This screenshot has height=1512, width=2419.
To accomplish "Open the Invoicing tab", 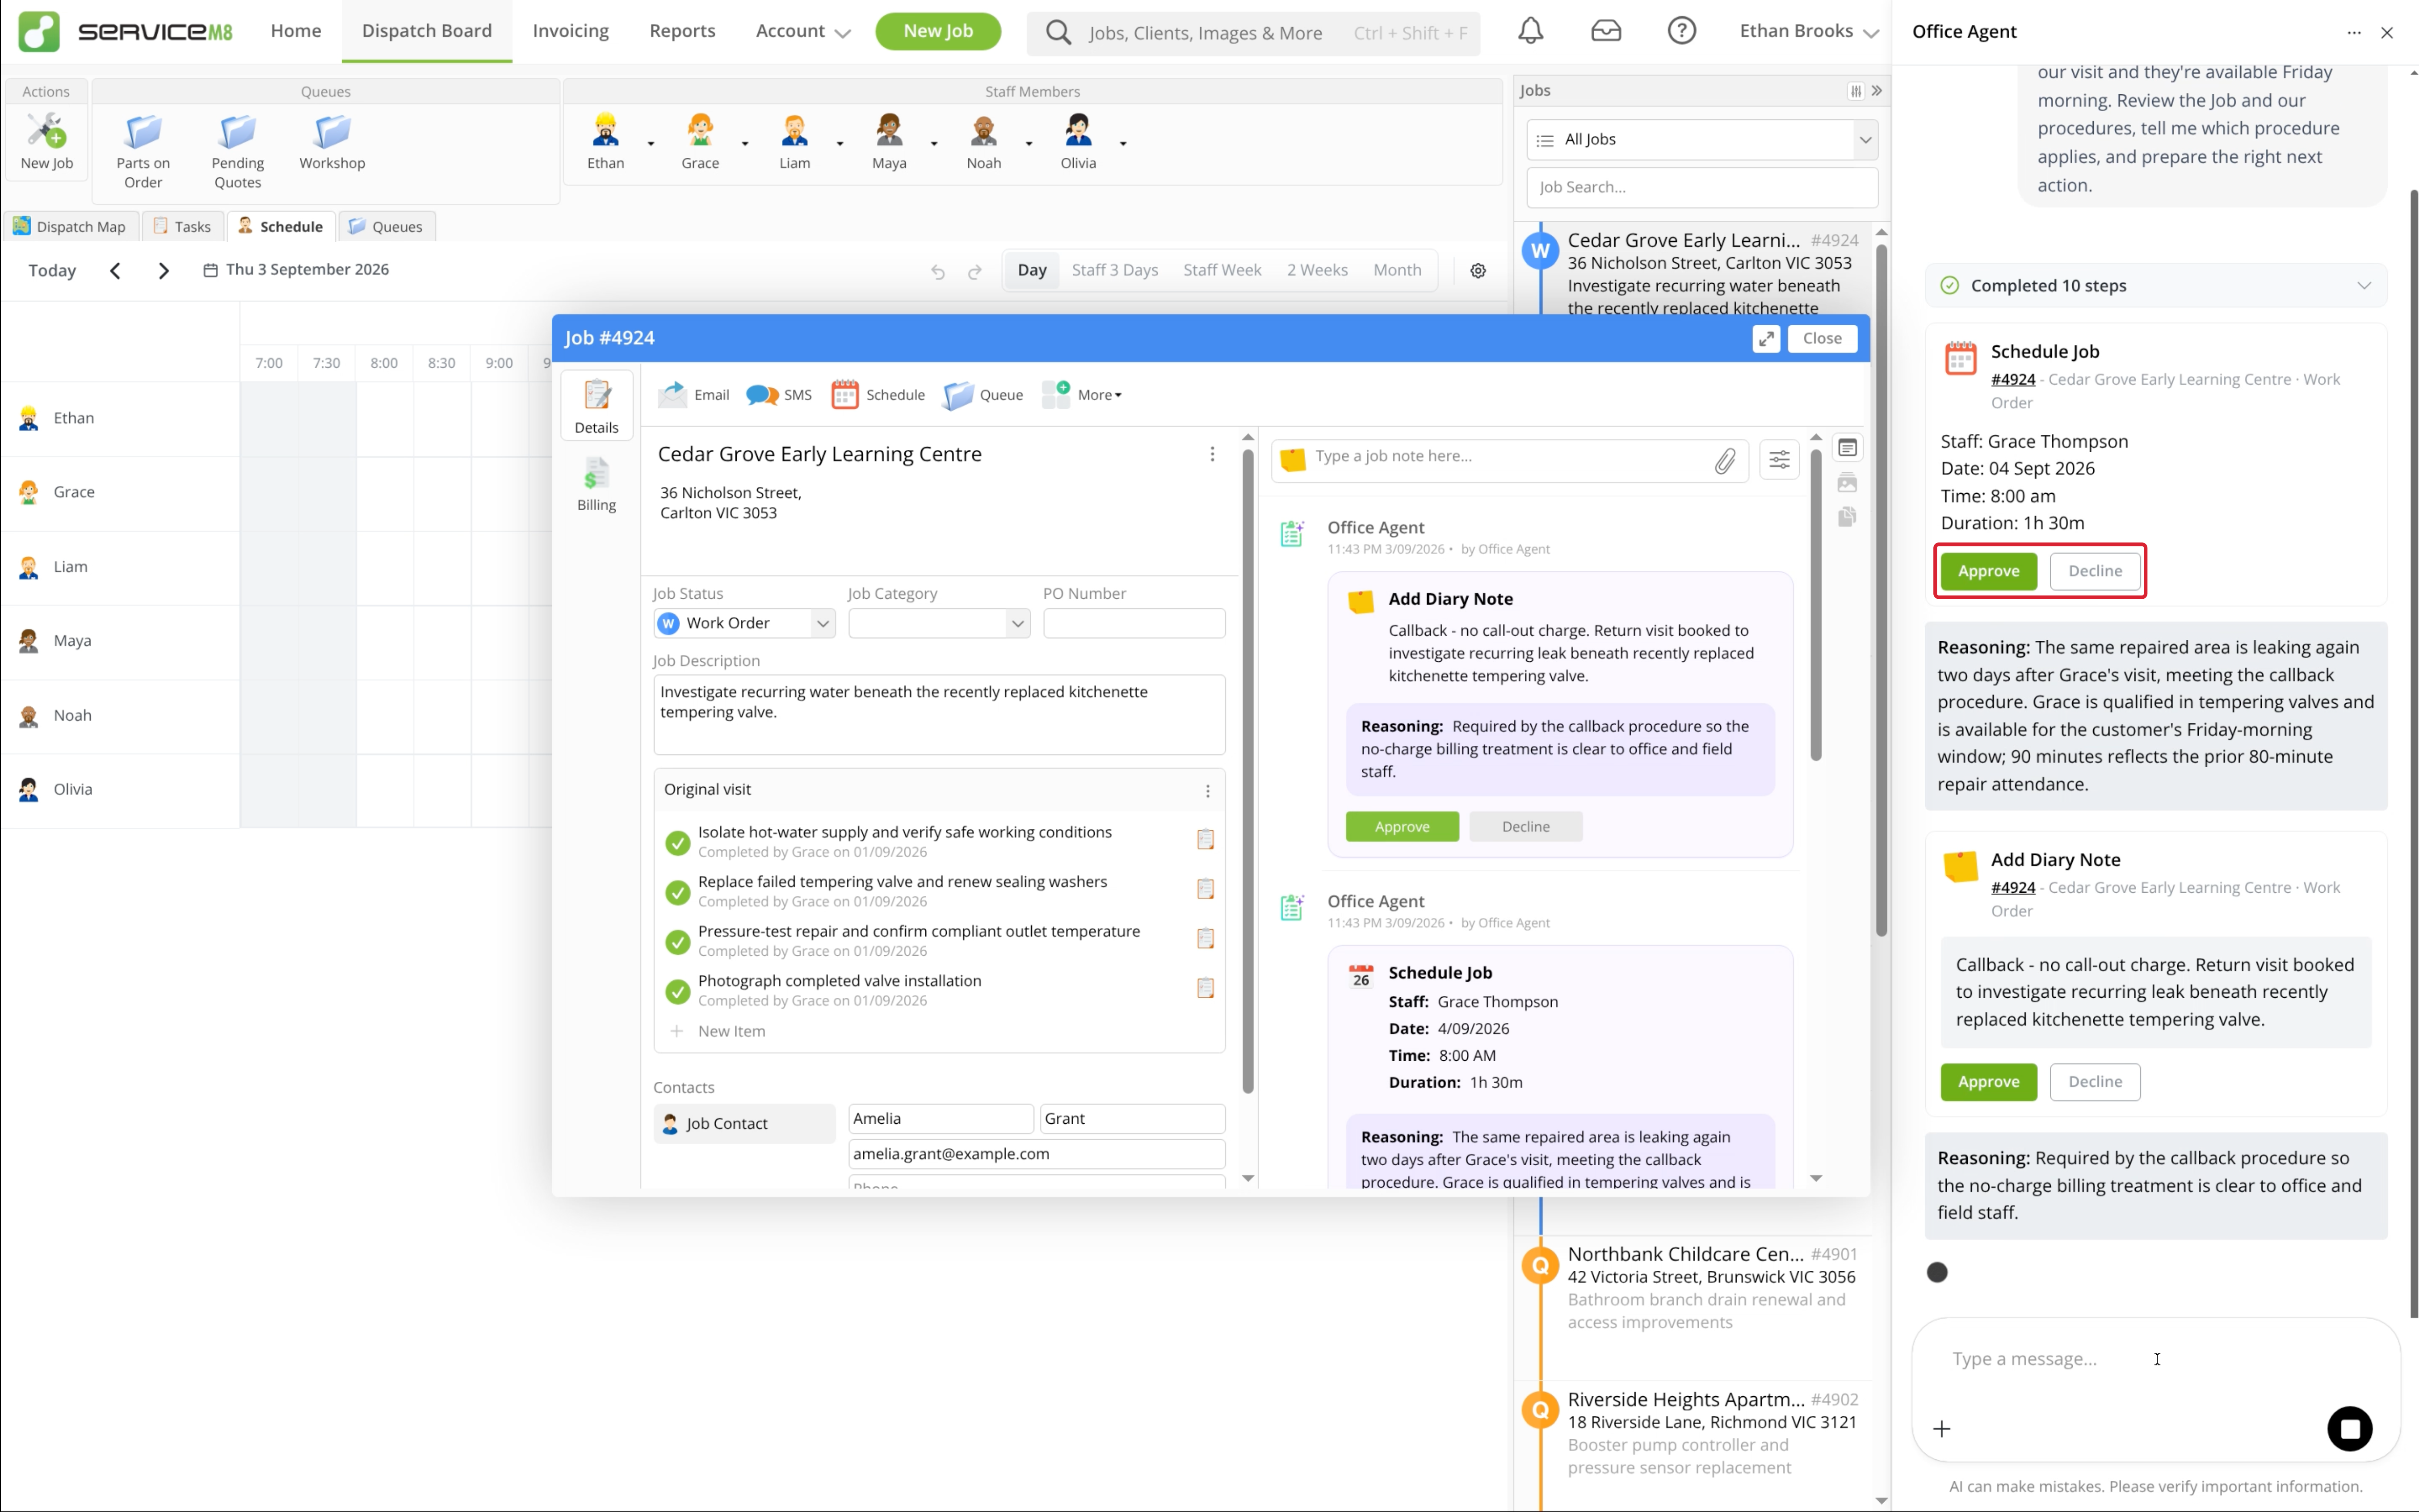I will pyautogui.click(x=570, y=31).
